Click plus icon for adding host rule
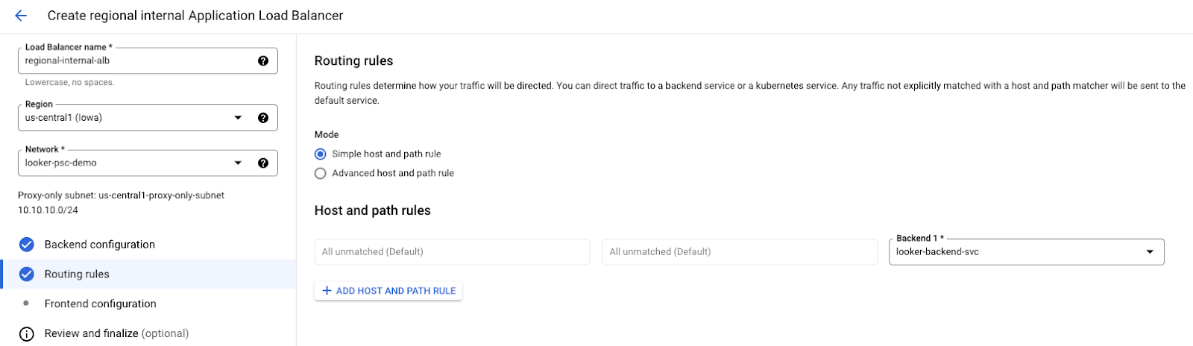The image size is (1193, 346). coord(327,291)
